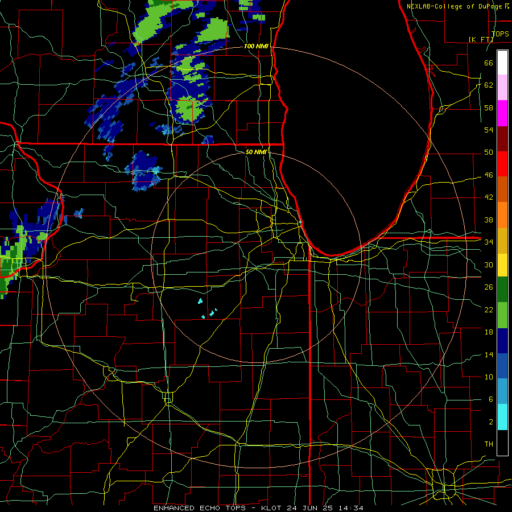Click the legend value 62

tap(489, 85)
